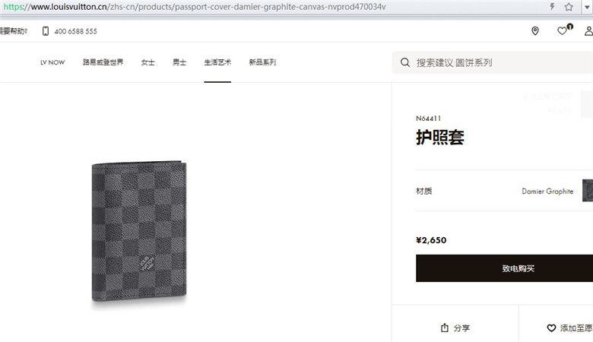
Task: Click the heart icon beside 添加至愿
Action: pos(551,328)
